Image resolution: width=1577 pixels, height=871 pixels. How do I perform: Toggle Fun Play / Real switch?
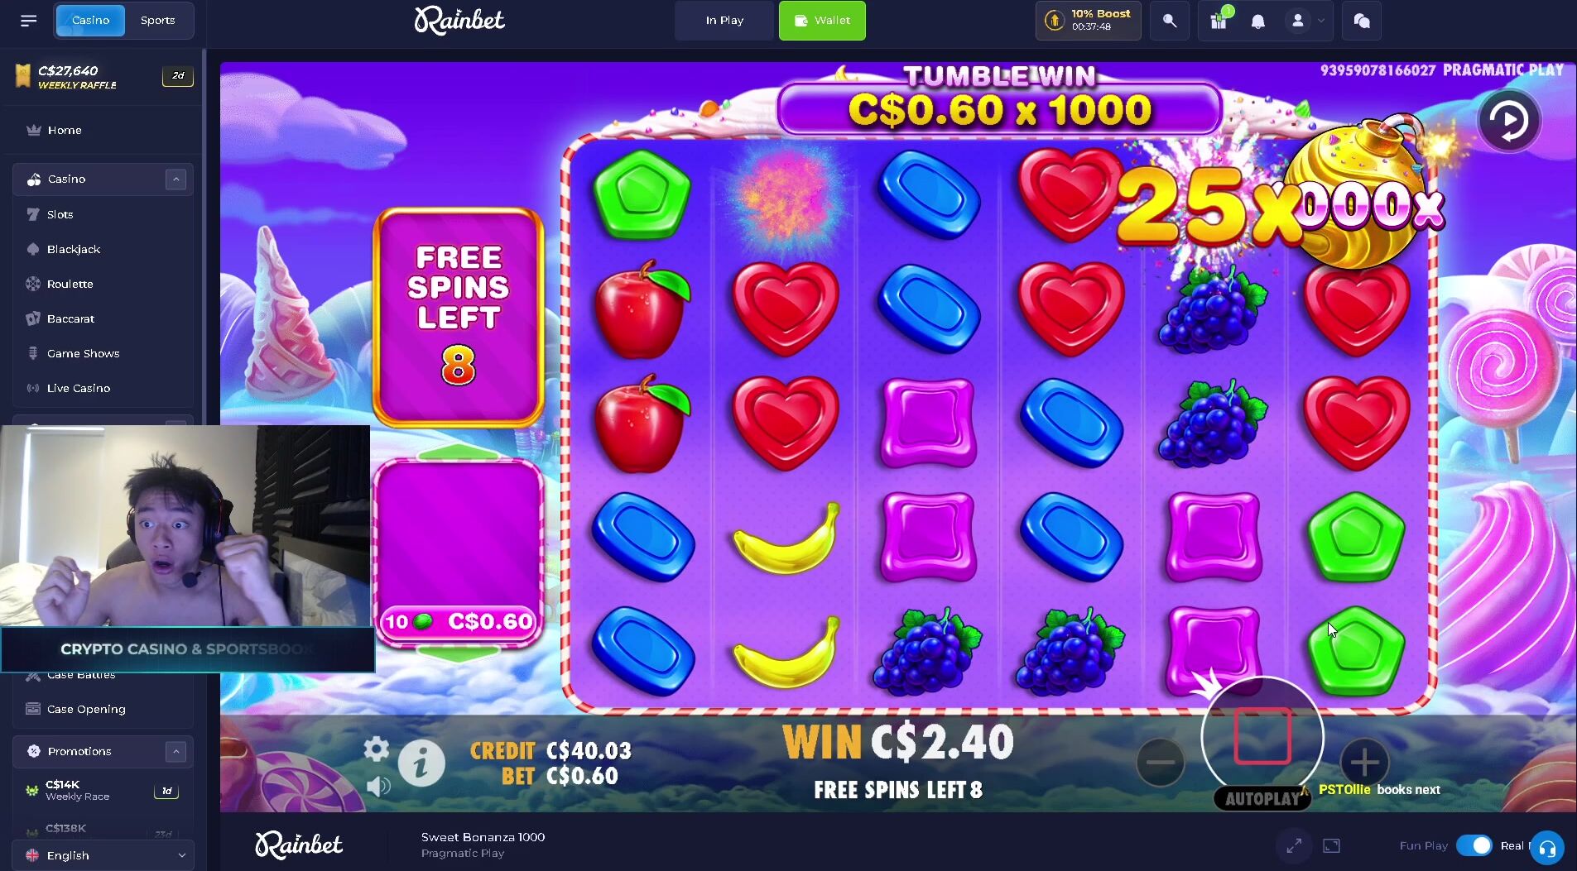point(1474,845)
